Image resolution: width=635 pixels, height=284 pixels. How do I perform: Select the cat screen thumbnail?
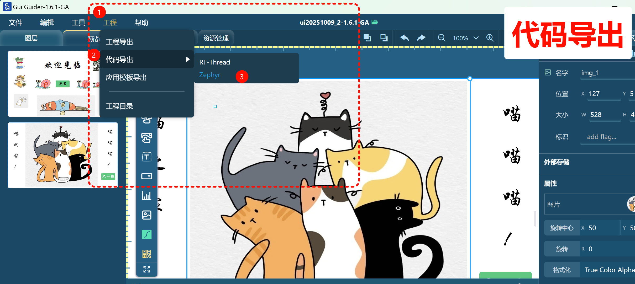click(x=62, y=155)
